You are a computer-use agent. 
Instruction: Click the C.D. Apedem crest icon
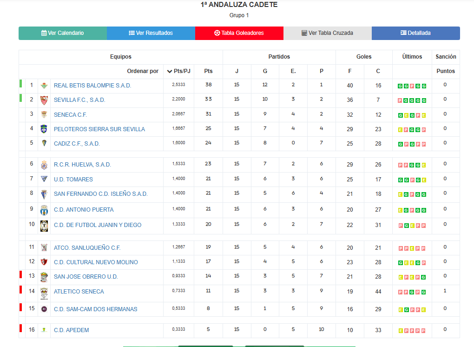44,330
